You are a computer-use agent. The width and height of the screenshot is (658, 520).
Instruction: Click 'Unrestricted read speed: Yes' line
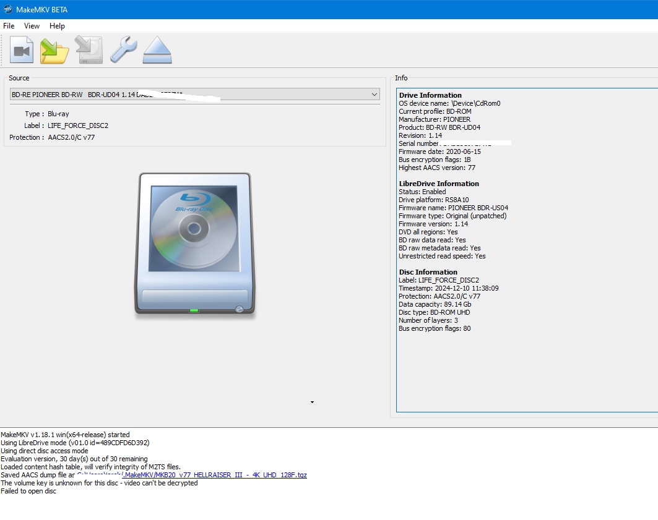(442, 255)
